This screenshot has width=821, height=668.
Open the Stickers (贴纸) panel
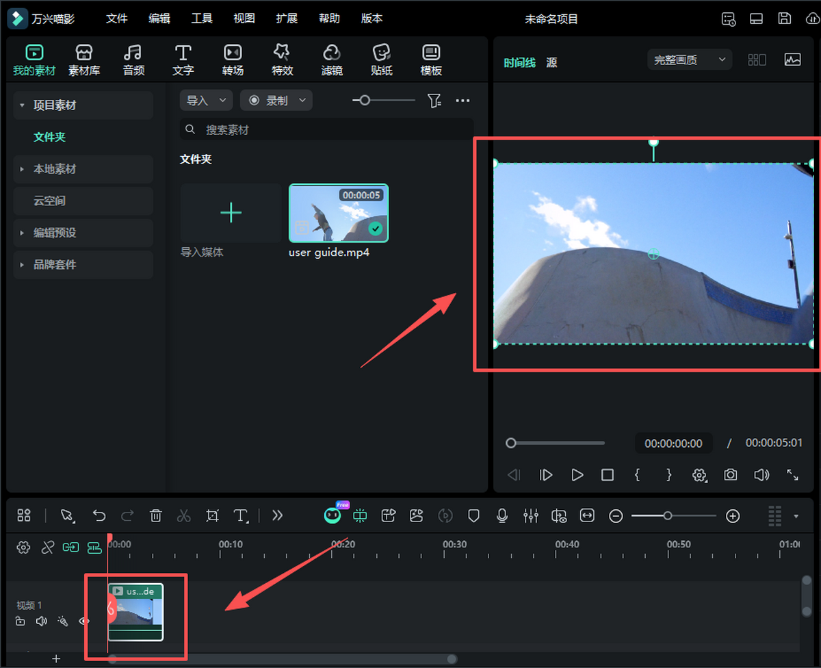pyautogui.click(x=381, y=60)
